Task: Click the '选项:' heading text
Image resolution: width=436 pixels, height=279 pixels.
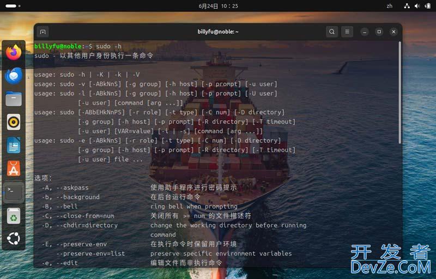Action: [43, 178]
